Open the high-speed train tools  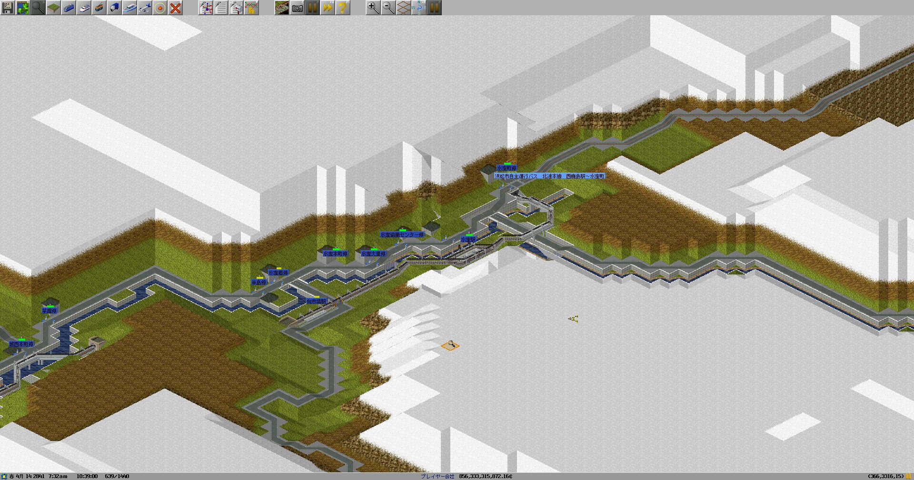point(84,8)
